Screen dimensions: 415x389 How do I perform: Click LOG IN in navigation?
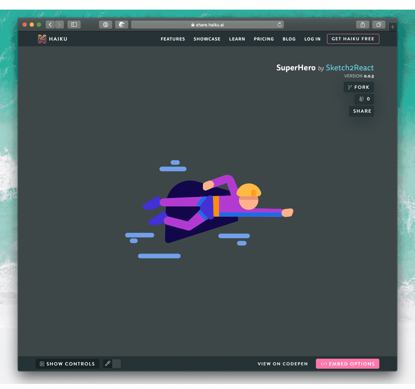[x=312, y=39]
